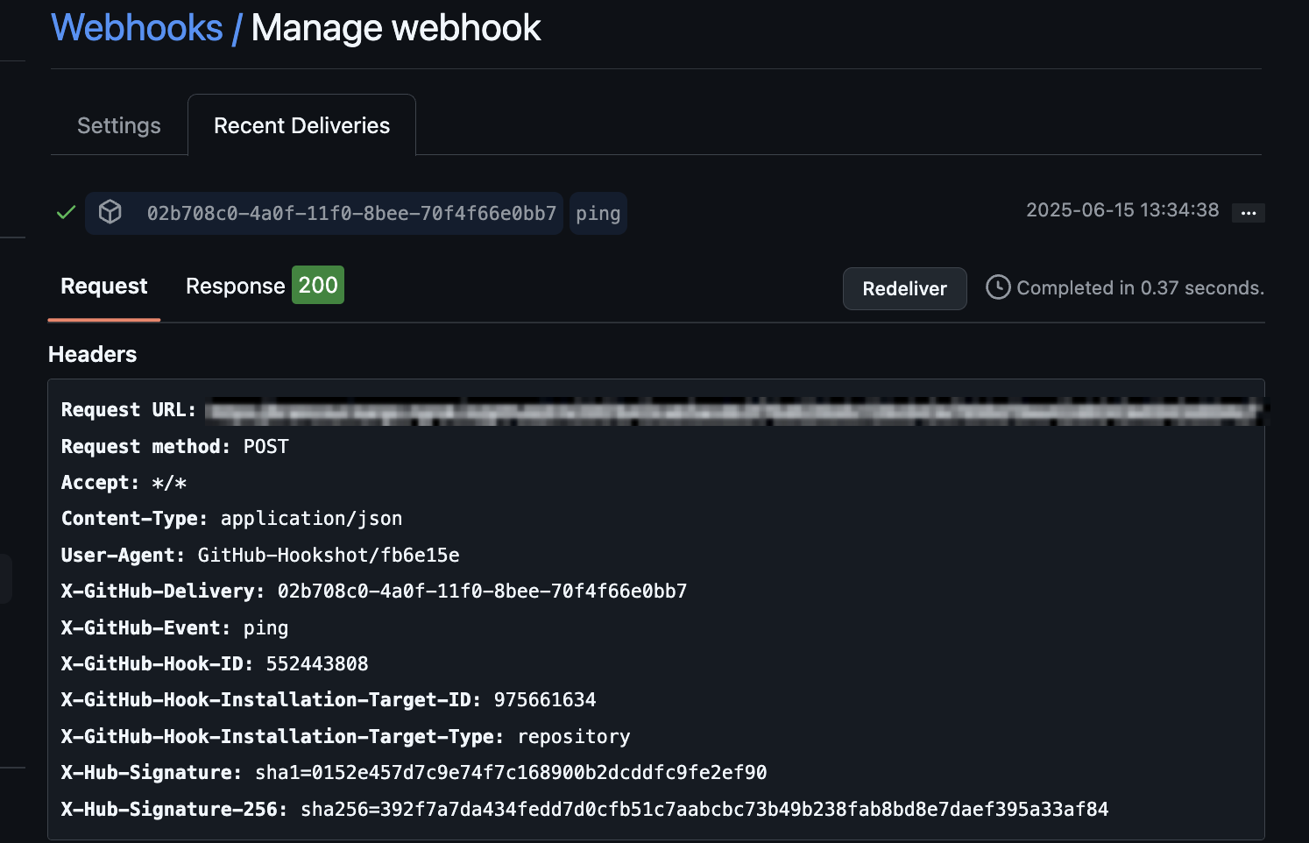Collapse the delivery 02b708c0 row by its GUID
The width and height of the screenshot is (1309, 843).
coord(351,214)
